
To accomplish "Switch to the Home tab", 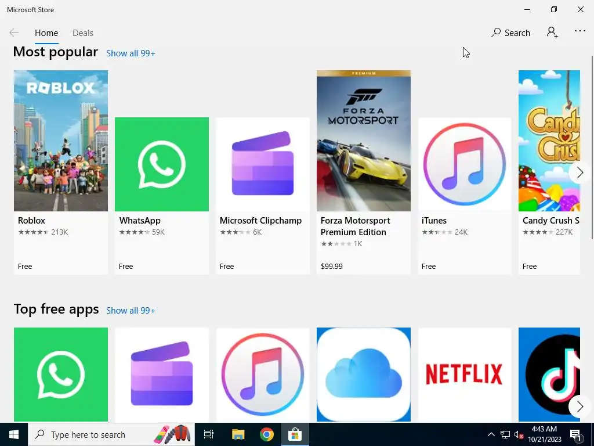I will pos(46,33).
